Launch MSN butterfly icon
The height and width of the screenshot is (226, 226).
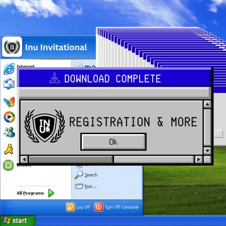pos(9,101)
